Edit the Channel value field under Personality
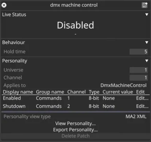This screenshot has width=151, height=142. (139, 78)
